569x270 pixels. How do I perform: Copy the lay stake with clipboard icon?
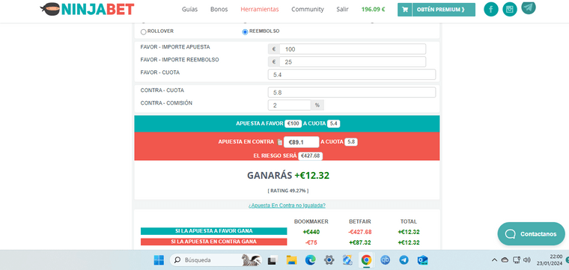click(x=279, y=142)
